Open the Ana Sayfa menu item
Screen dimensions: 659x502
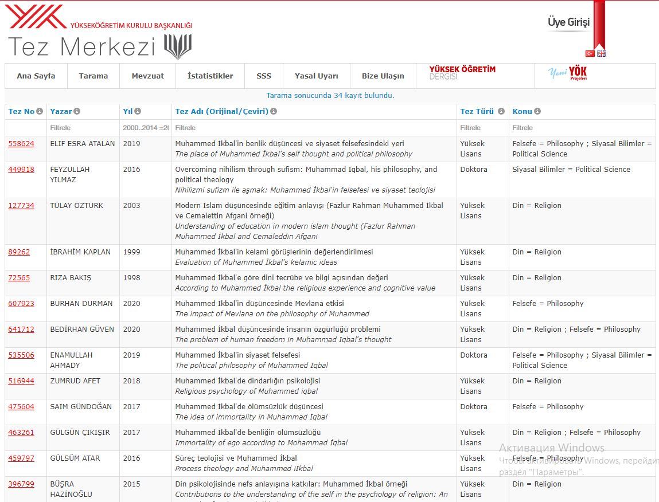[x=36, y=76]
